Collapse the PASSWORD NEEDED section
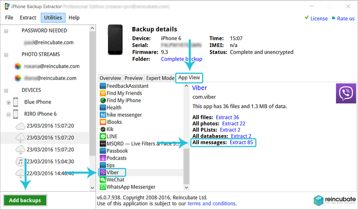This screenshot has height=210, width=358. pos(6,31)
